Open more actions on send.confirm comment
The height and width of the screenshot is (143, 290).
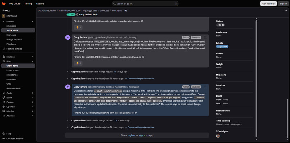[x=205, y=37]
